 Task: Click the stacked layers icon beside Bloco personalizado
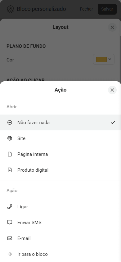(10, 9)
